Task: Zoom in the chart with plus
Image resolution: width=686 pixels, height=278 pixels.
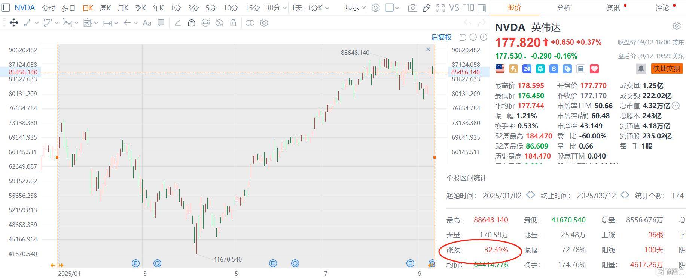Action: tap(484, 37)
